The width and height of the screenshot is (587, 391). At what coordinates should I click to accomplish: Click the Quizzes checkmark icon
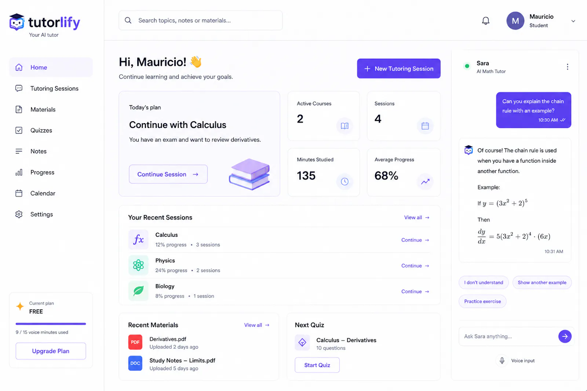point(19,130)
